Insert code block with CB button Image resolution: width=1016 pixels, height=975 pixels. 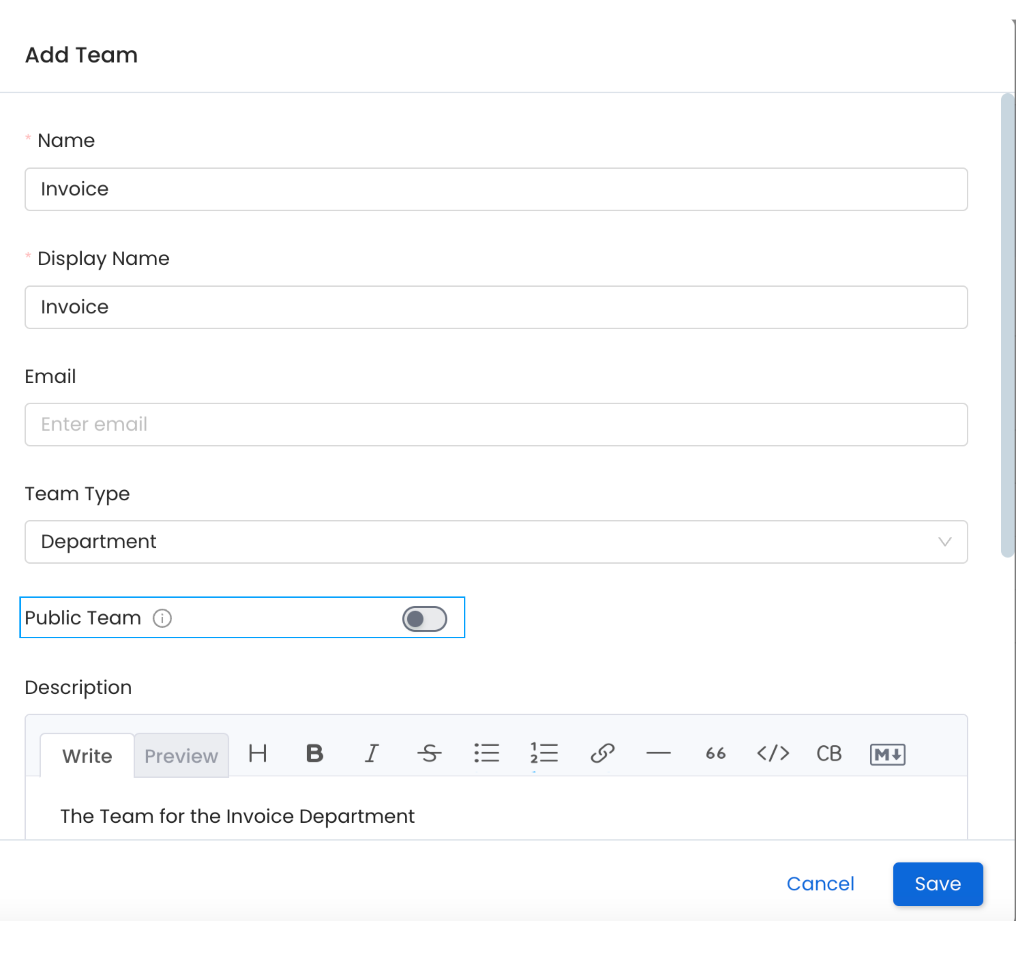tap(829, 753)
